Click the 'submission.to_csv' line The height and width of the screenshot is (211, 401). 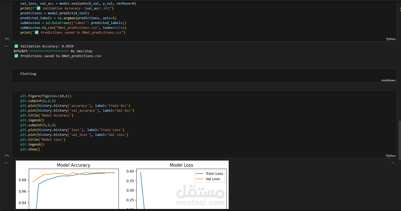pyautogui.click(x=73, y=28)
